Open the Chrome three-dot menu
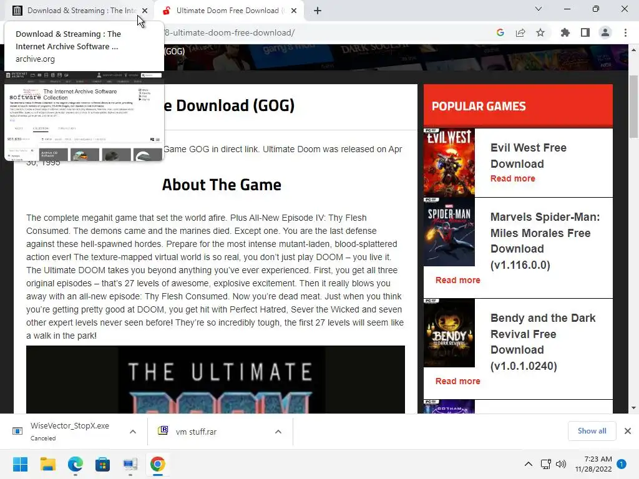The image size is (639, 479). 625,32
